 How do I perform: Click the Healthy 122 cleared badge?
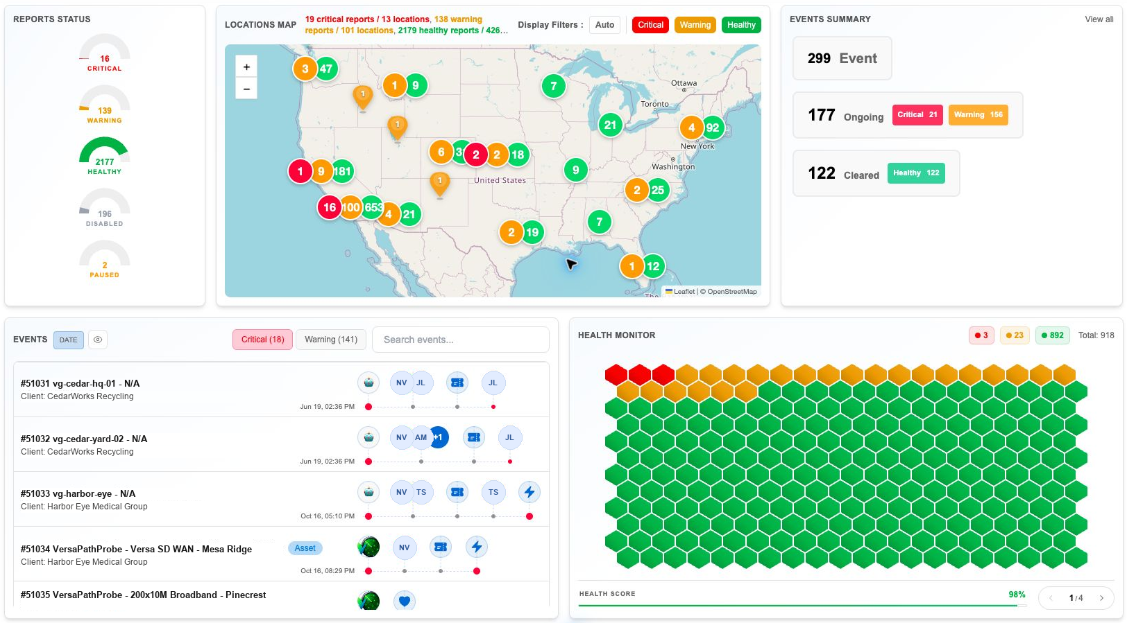(916, 173)
